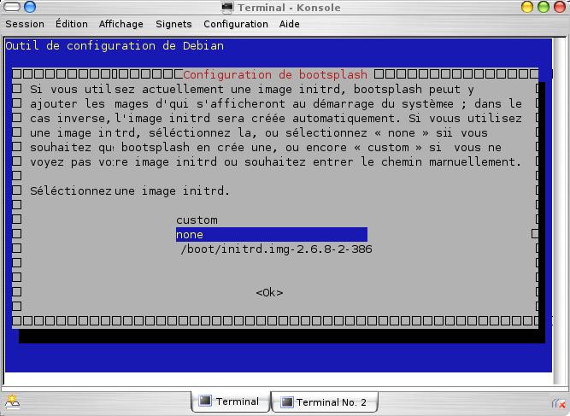The height and width of the screenshot is (416, 570).
Task: Switch to the Terminal tab
Action: click(229, 401)
